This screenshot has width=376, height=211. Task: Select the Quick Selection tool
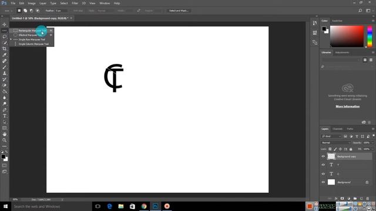[x=4, y=43]
